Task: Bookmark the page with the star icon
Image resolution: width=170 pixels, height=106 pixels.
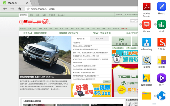Action: [x=28, y=9]
